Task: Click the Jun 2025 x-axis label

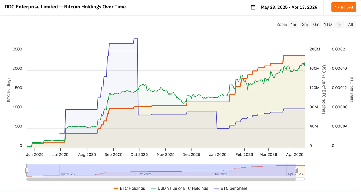Action: pyautogui.click(x=34, y=154)
